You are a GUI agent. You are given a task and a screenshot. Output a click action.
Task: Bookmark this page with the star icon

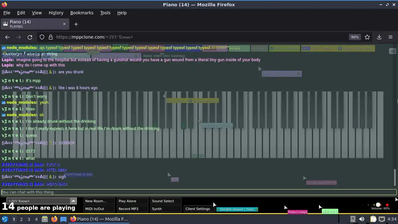tap(367, 37)
